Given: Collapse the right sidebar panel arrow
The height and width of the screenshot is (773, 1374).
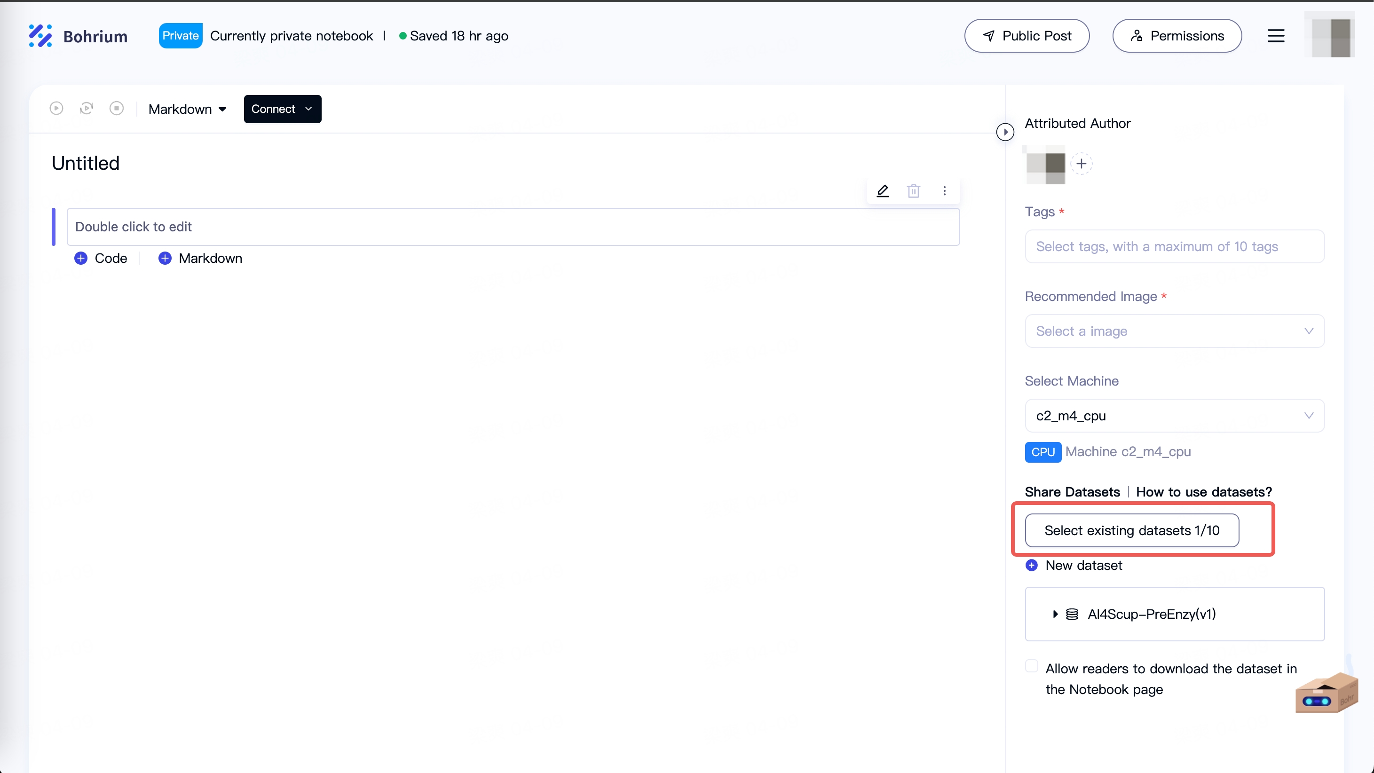Looking at the screenshot, I should 1005,132.
